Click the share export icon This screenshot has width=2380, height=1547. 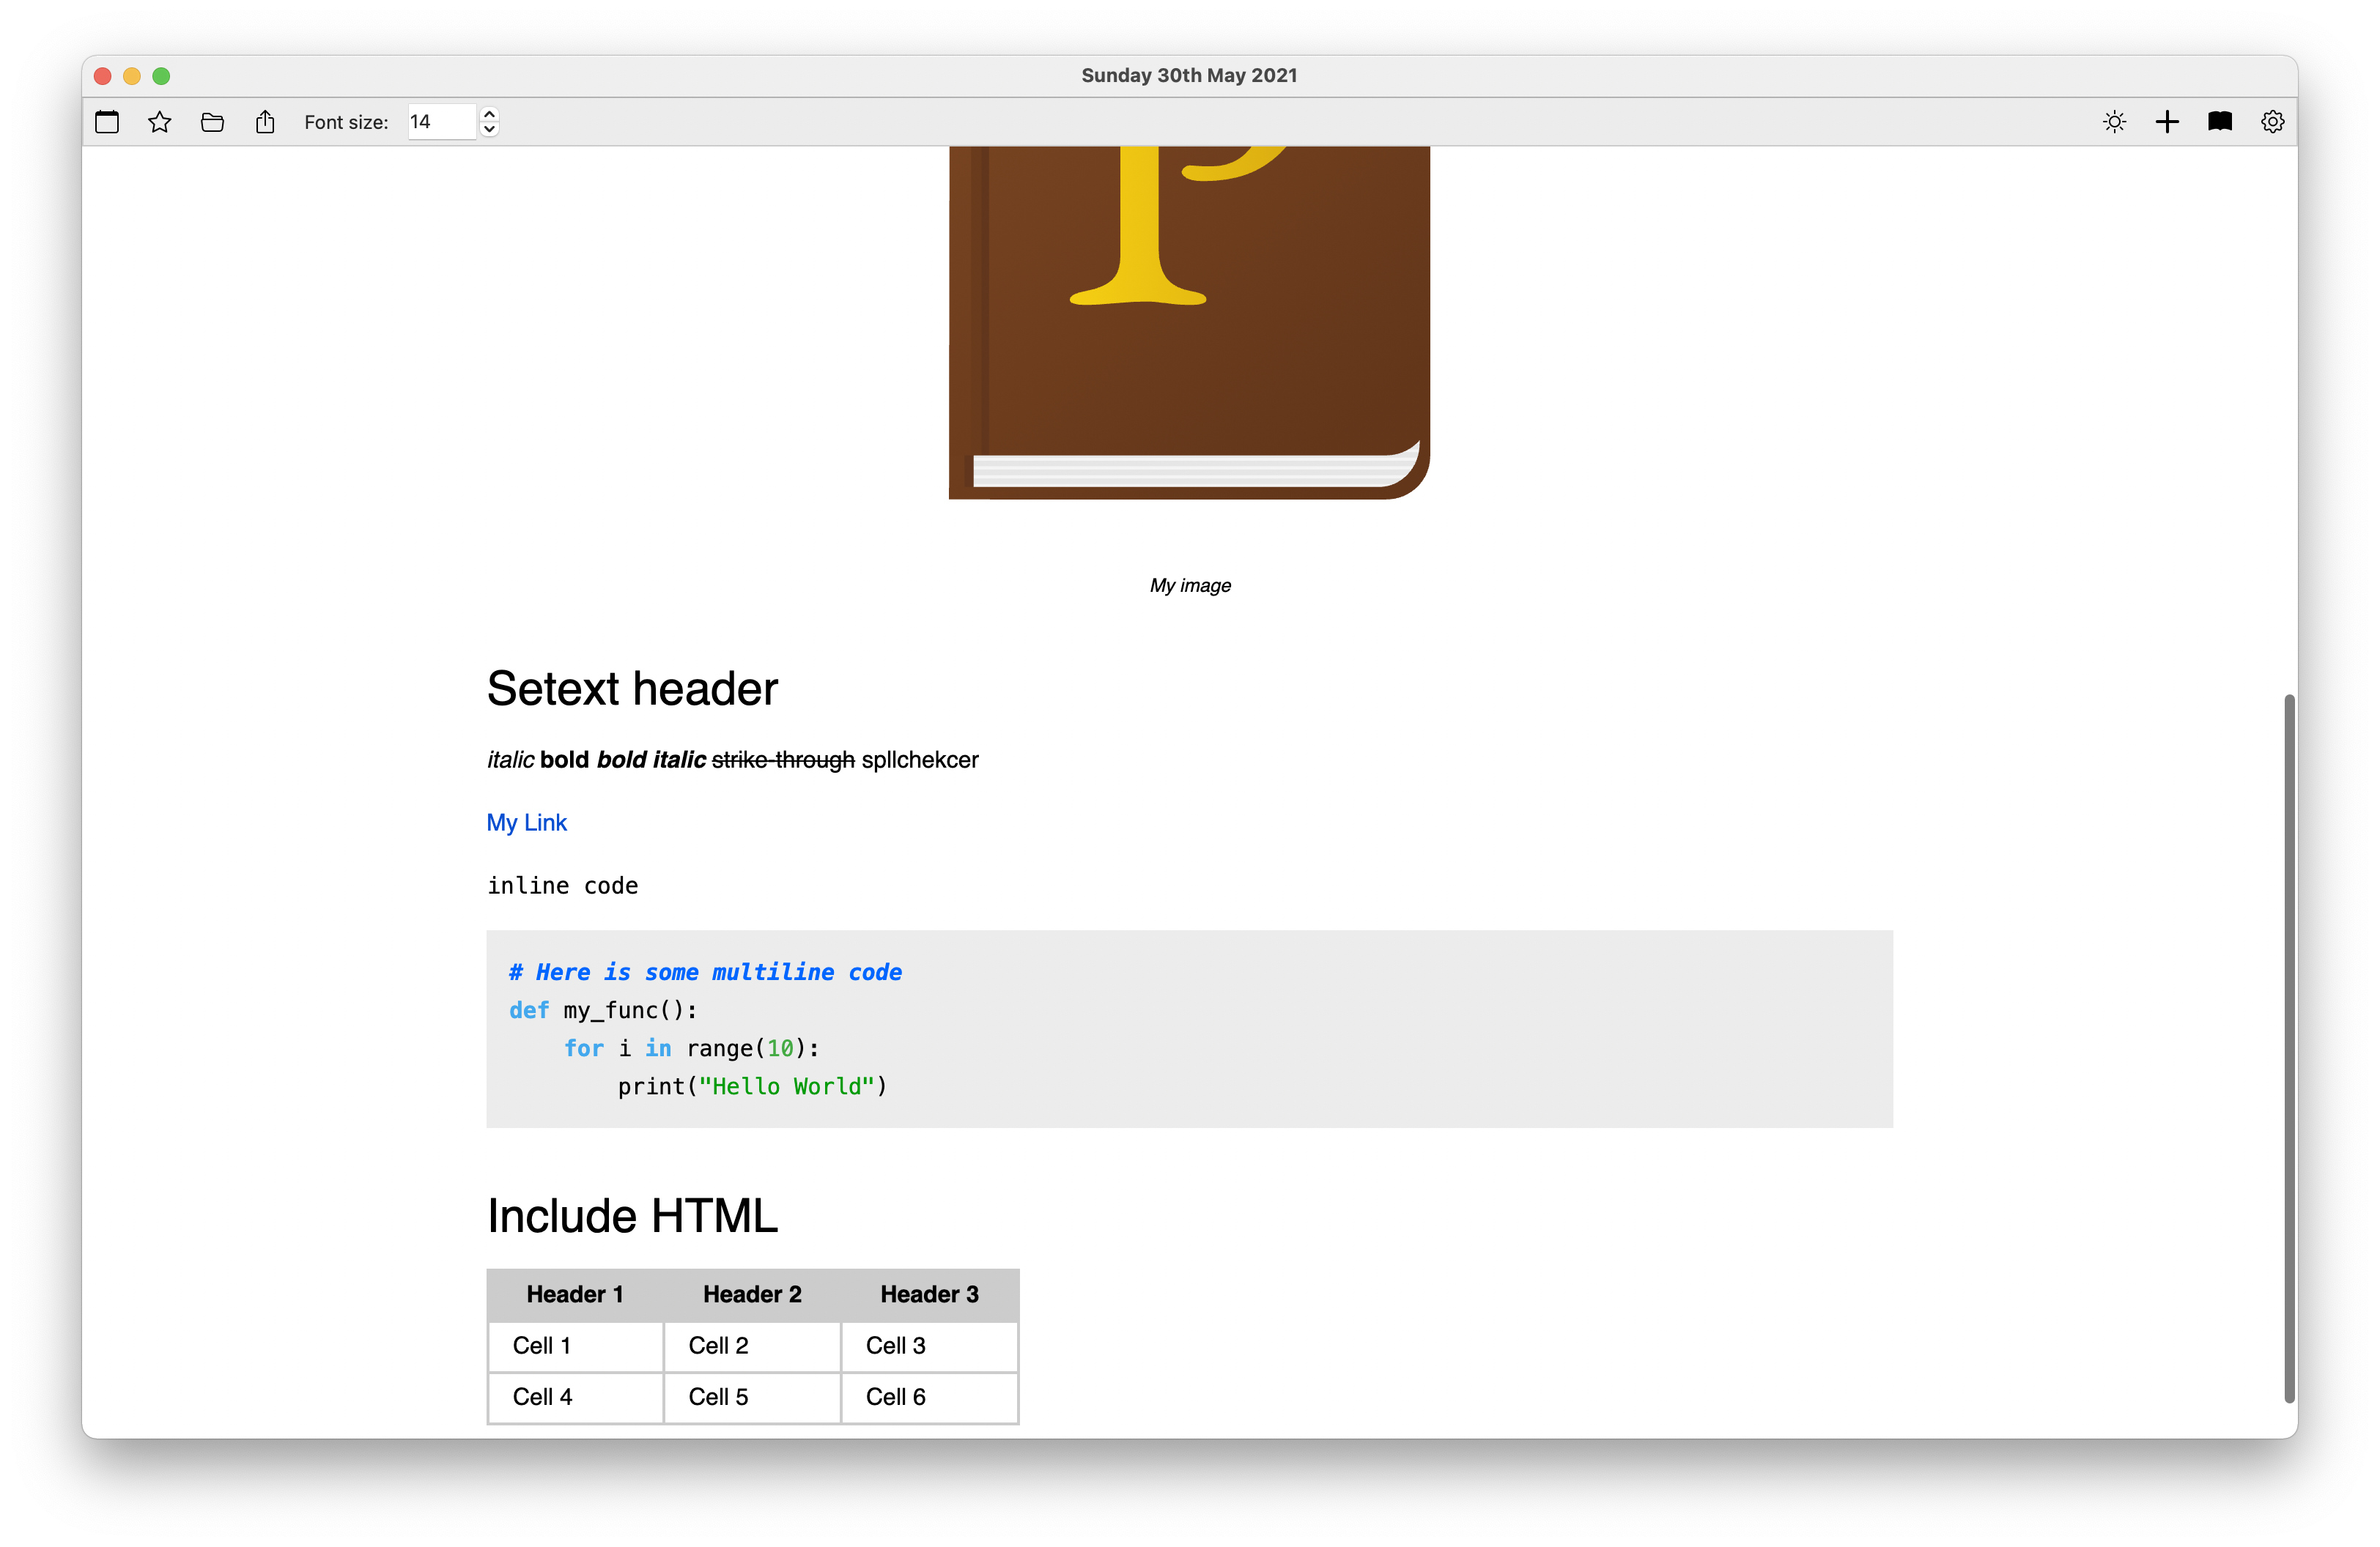pos(265,122)
